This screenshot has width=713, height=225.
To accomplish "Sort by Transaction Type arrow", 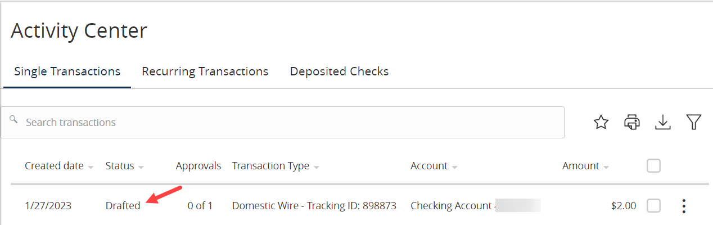I will tap(317, 167).
